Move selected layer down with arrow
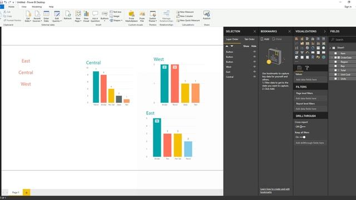Screen dimensions: 356x200 click(x=232, y=46)
